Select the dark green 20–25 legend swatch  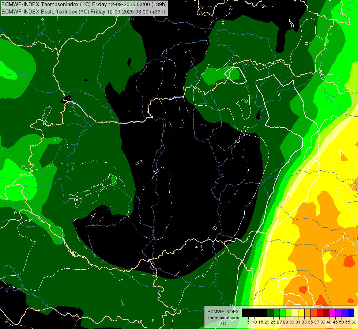pos(270,313)
